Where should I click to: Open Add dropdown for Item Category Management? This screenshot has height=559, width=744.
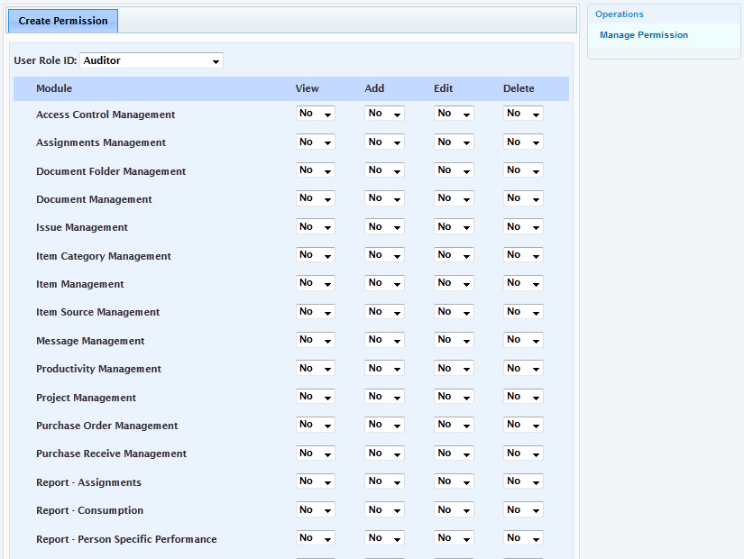[384, 255]
